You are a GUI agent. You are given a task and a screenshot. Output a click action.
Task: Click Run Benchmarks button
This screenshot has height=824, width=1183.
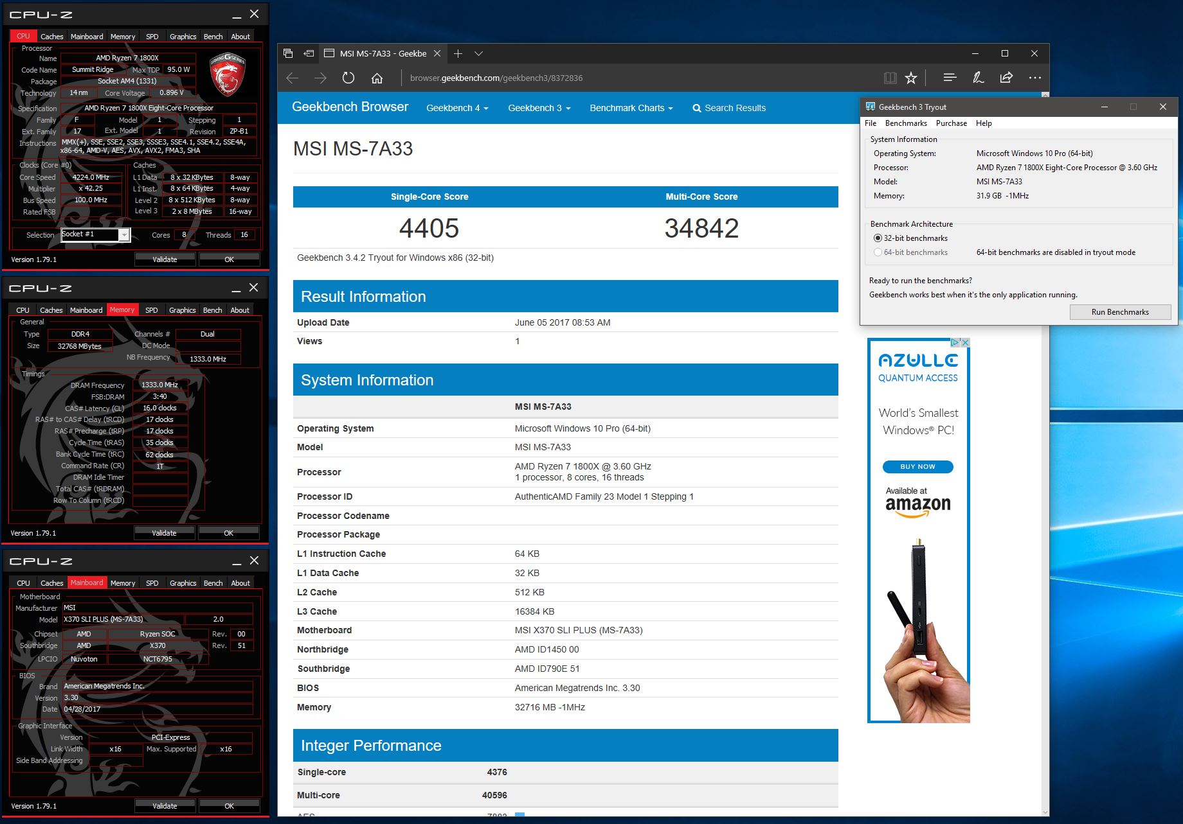[x=1120, y=312]
